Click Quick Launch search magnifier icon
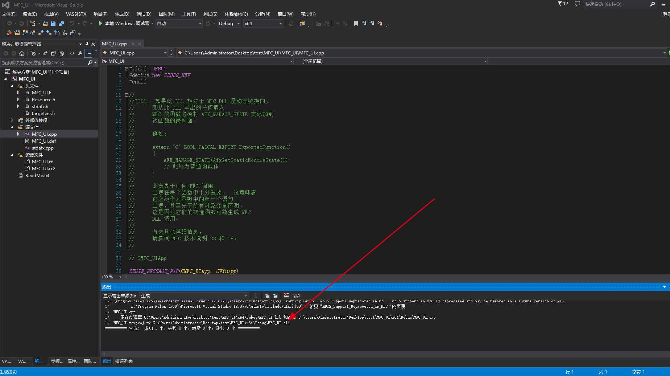The image size is (670, 376). coord(653,4)
